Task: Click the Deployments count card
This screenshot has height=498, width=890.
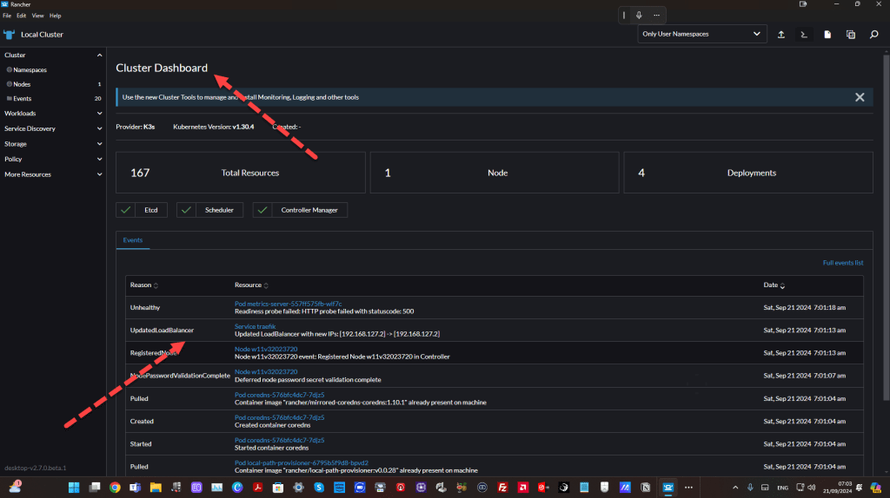Action: (748, 173)
